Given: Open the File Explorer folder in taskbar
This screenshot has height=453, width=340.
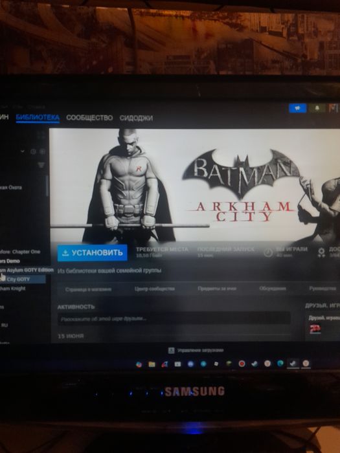Looking at the screenshot, I should click(152, 364).
